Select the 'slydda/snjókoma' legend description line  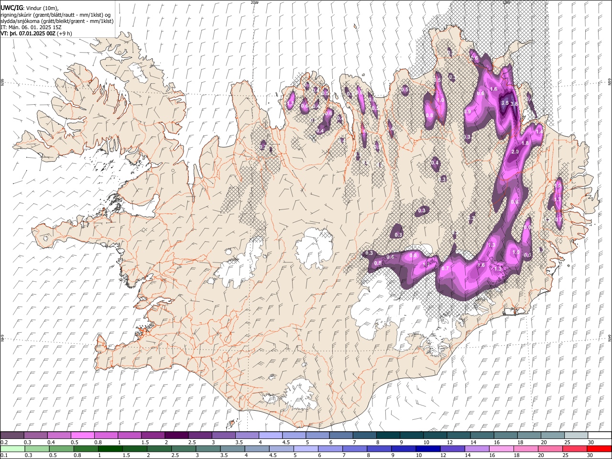pos(57,21)
